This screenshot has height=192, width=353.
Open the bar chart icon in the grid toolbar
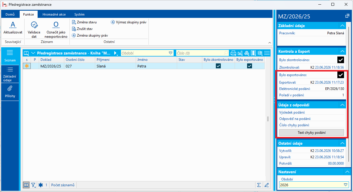(240, 53)
